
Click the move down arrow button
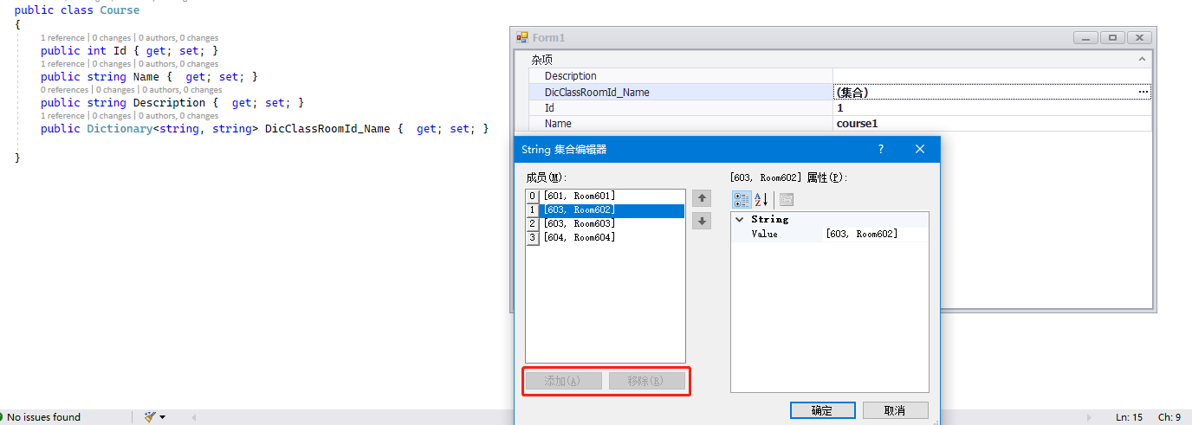[x=703, y=221]
